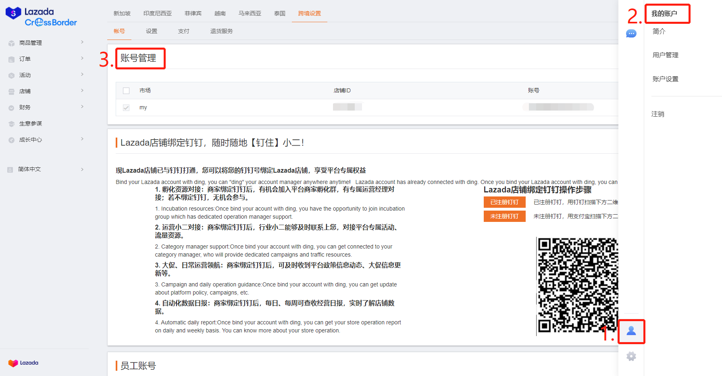
Task: Open the 生意参谋 sidebar label
Action: coord(31,123)
